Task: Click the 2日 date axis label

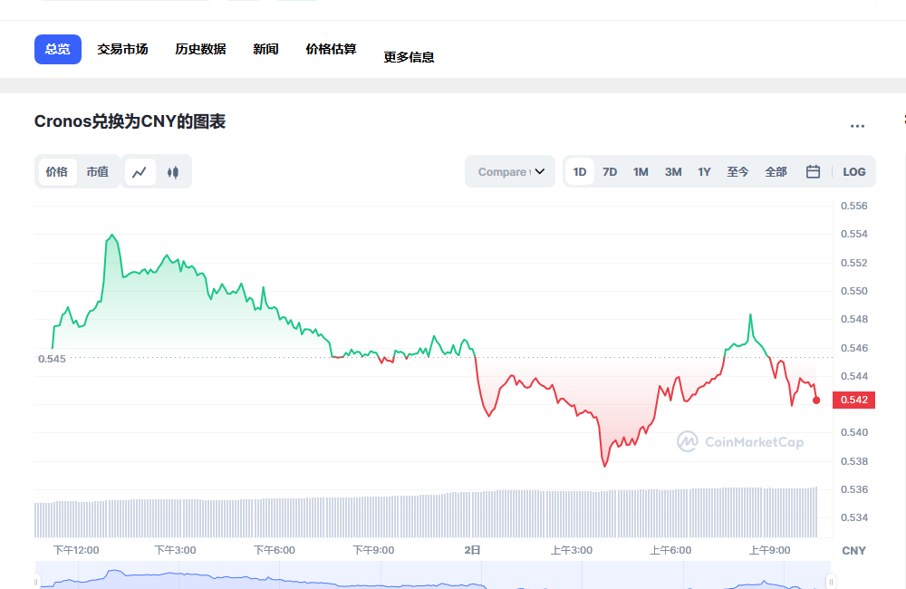Action: [x=473, y=550]
